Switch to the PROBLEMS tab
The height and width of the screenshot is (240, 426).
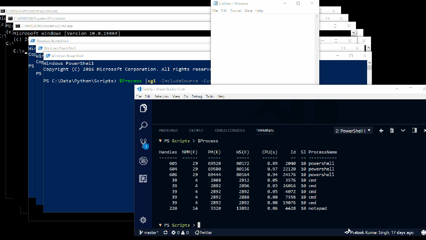[x=169, y=130]
